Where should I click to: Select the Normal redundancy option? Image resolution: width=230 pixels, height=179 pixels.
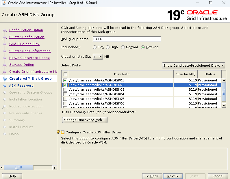click(x=123, y=47)
